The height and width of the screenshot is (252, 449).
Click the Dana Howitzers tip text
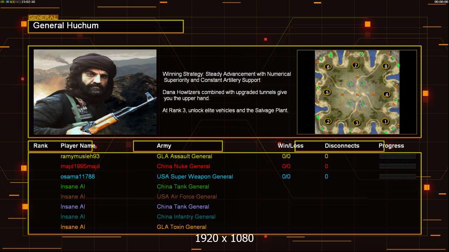(x=224, y=95)
